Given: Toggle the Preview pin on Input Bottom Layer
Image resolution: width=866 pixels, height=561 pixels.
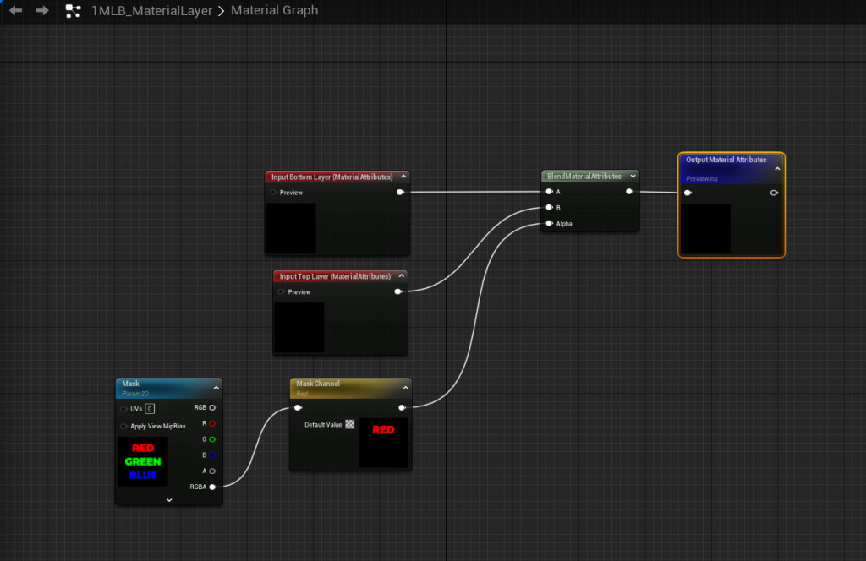Looking at the screenshot, I should pyautogui.click(x=273, y=193).
